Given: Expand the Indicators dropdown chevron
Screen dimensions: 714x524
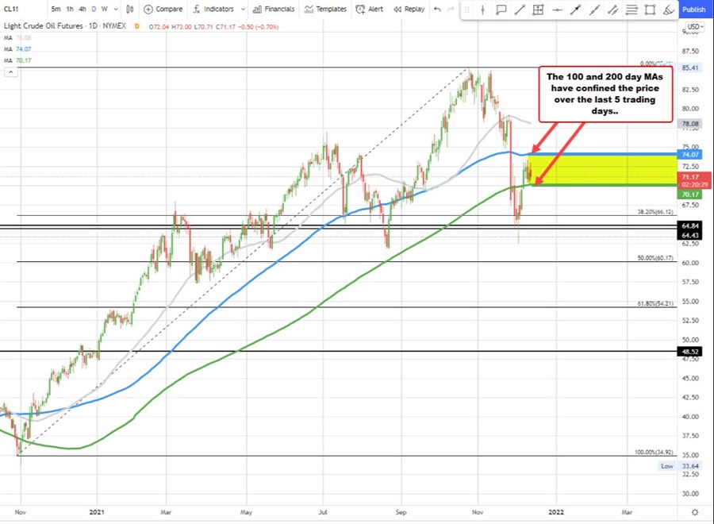Looking at the screenshot, I should 244,10.
